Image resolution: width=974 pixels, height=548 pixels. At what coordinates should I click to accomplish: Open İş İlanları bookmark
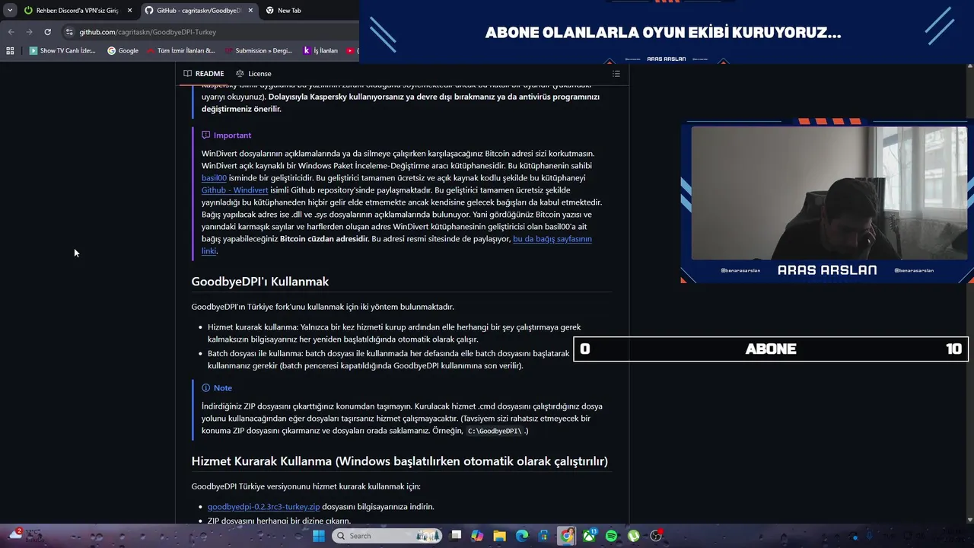click(320, 51)
